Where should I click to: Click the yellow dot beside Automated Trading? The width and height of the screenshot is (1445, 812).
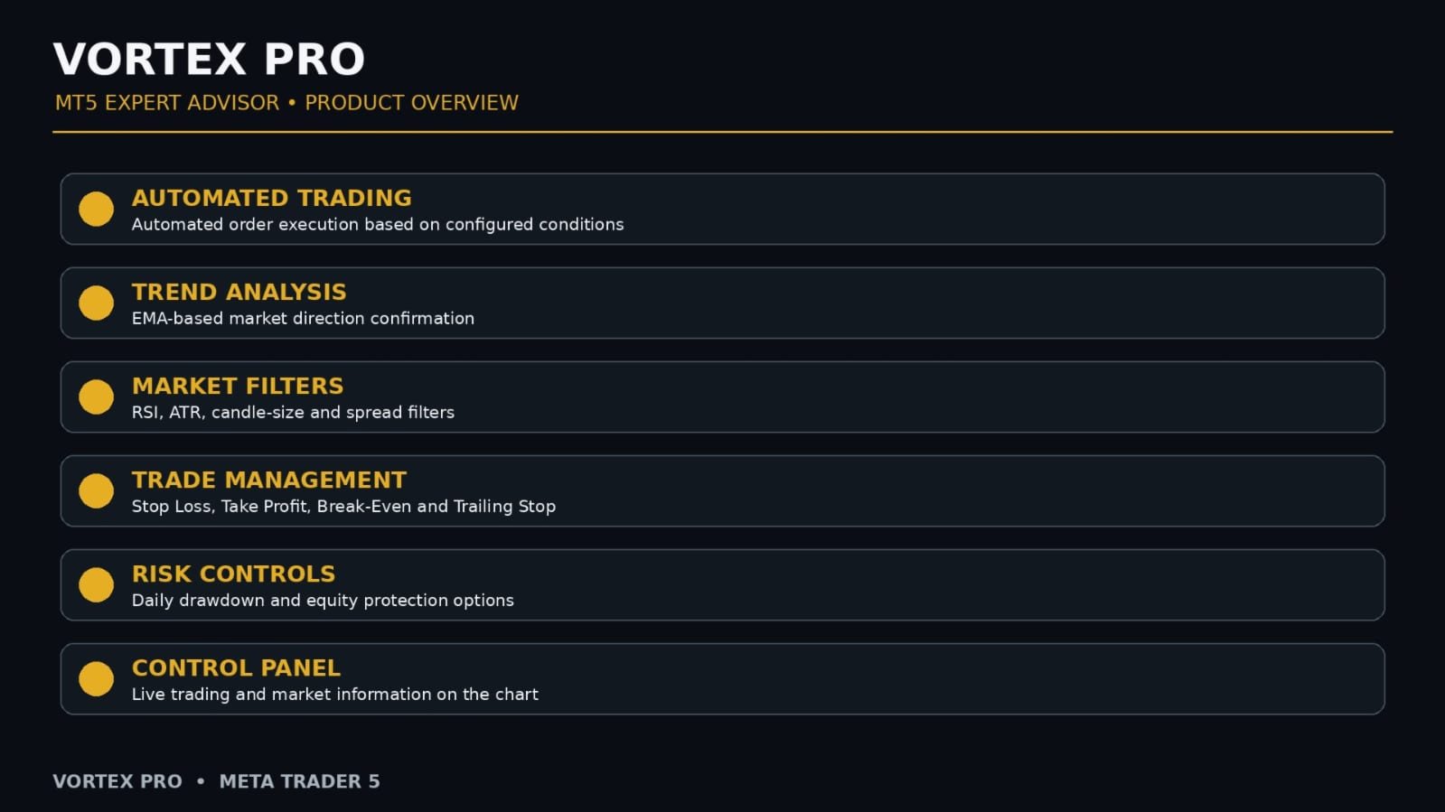(x=96, y=209)
